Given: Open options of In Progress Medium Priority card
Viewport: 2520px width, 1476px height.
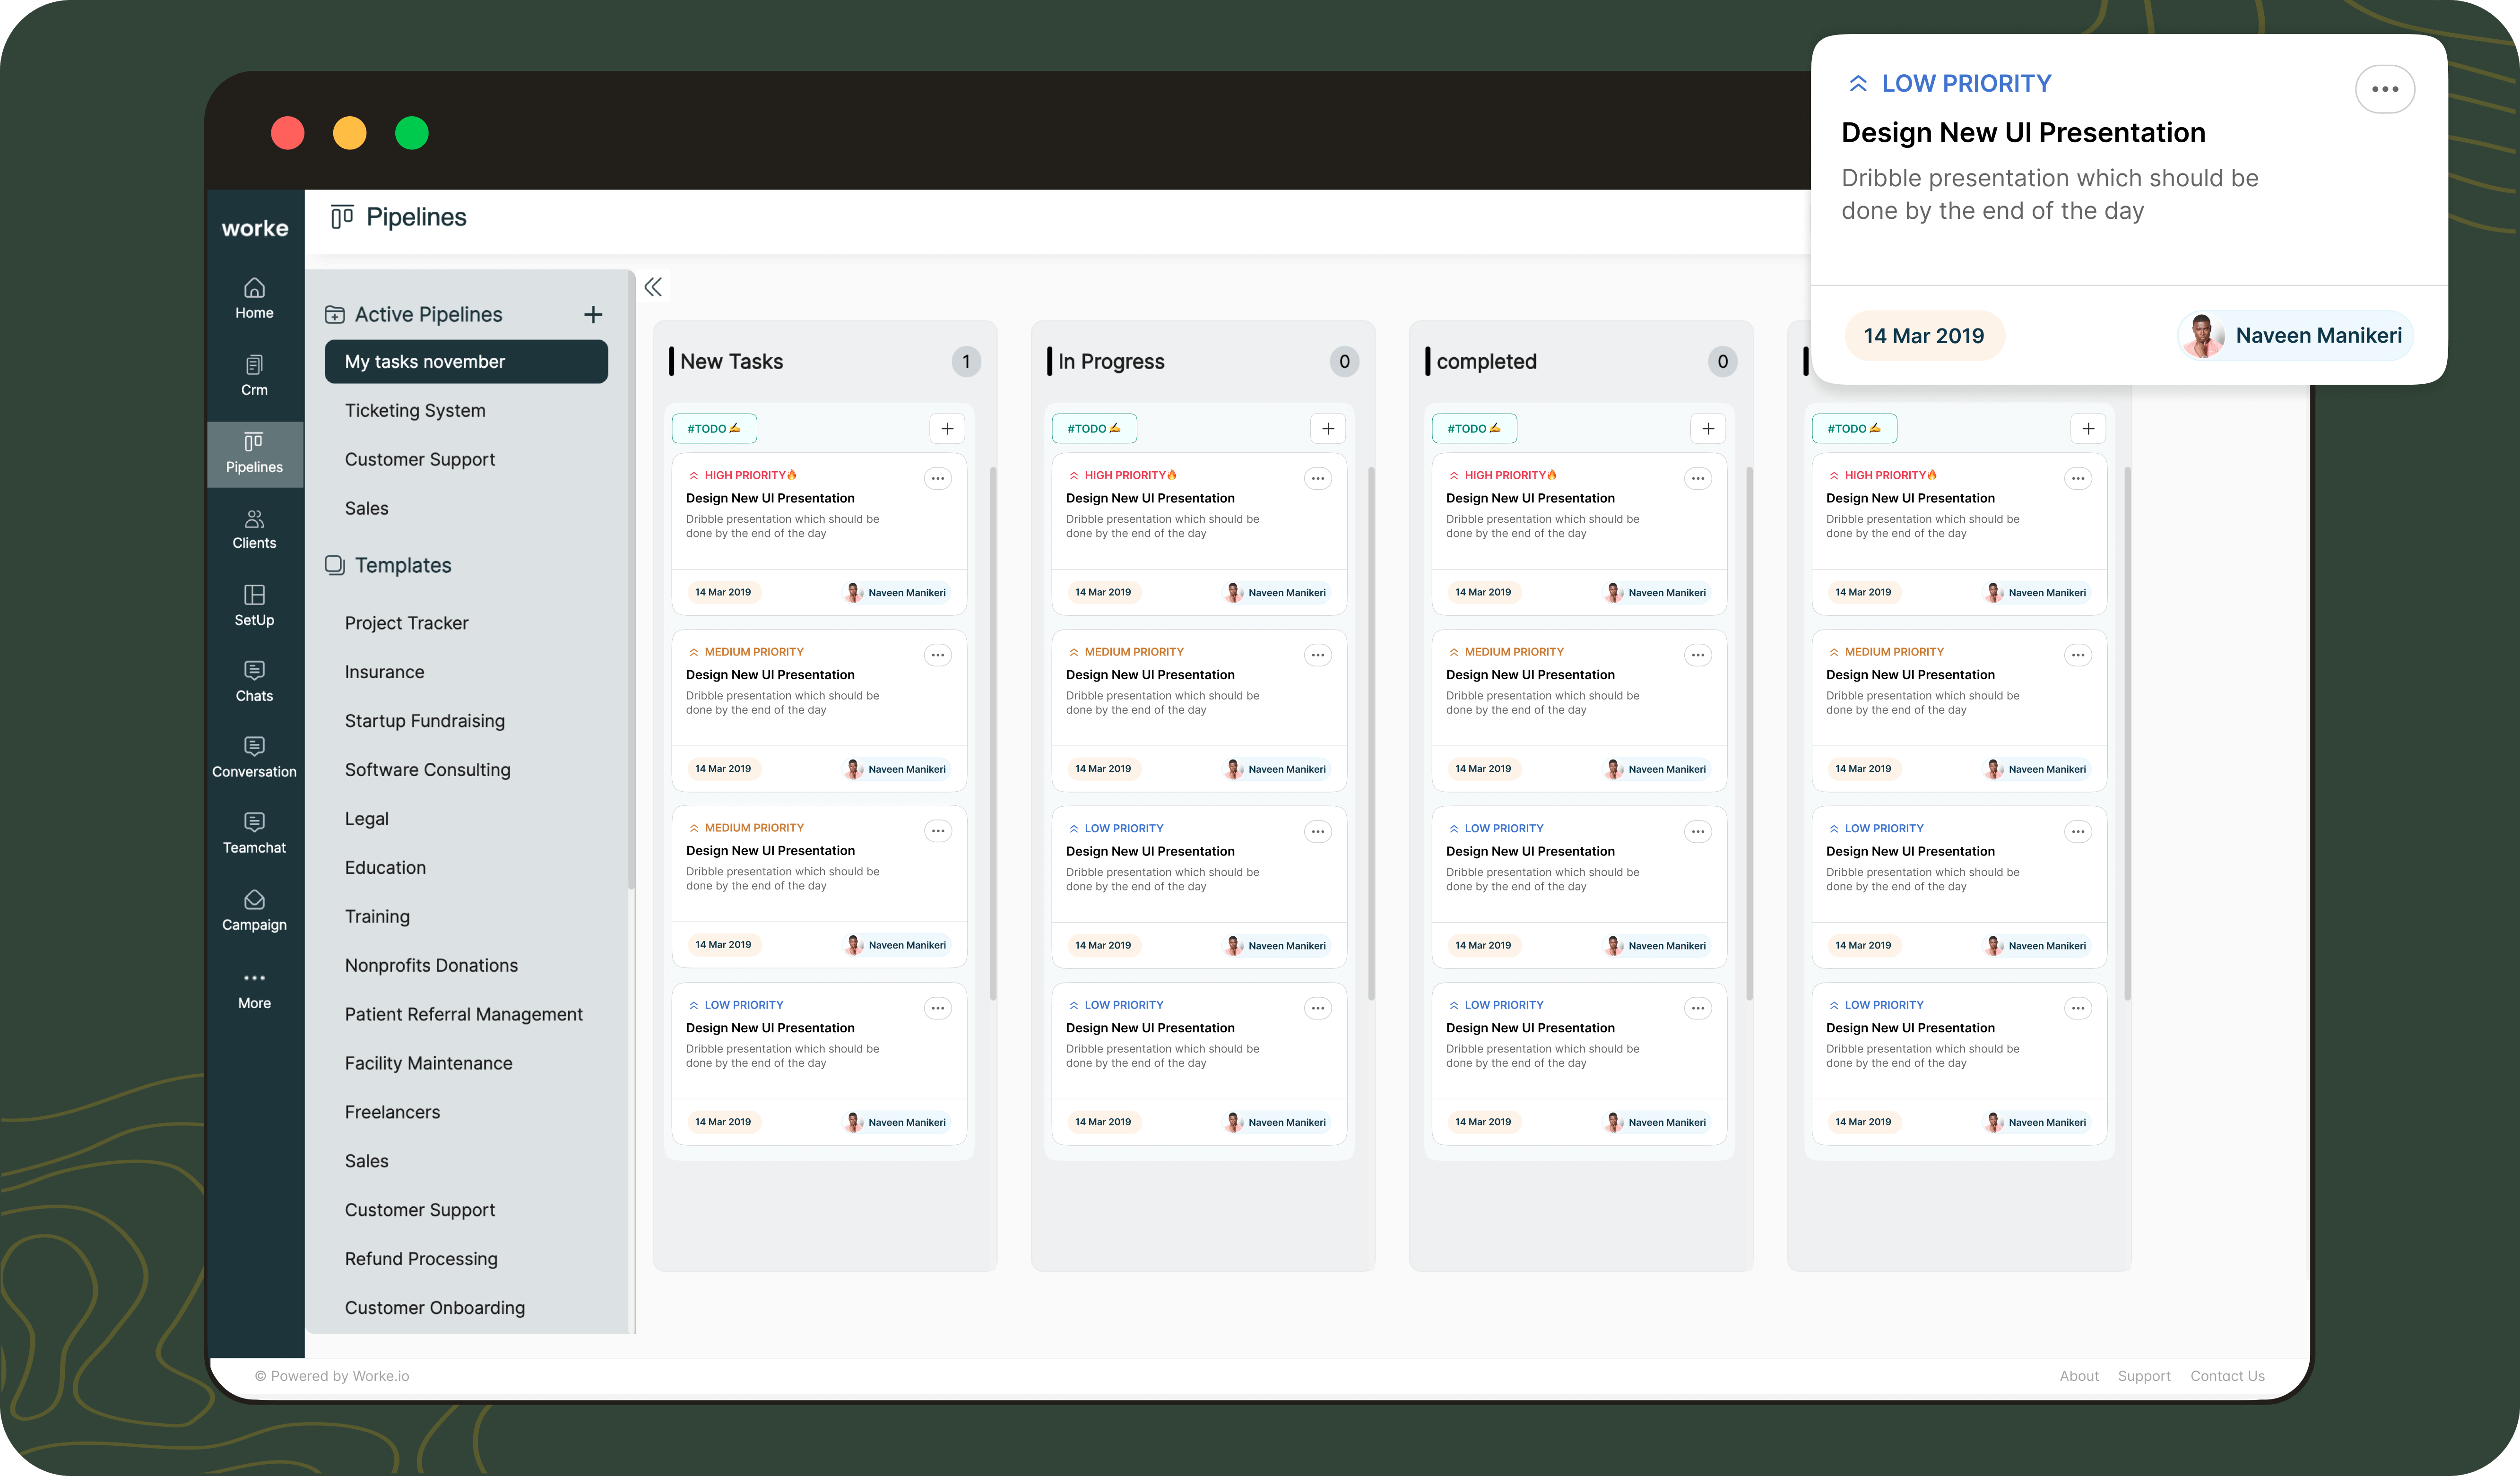Looking at the screenshot, I should (1317, 655).
